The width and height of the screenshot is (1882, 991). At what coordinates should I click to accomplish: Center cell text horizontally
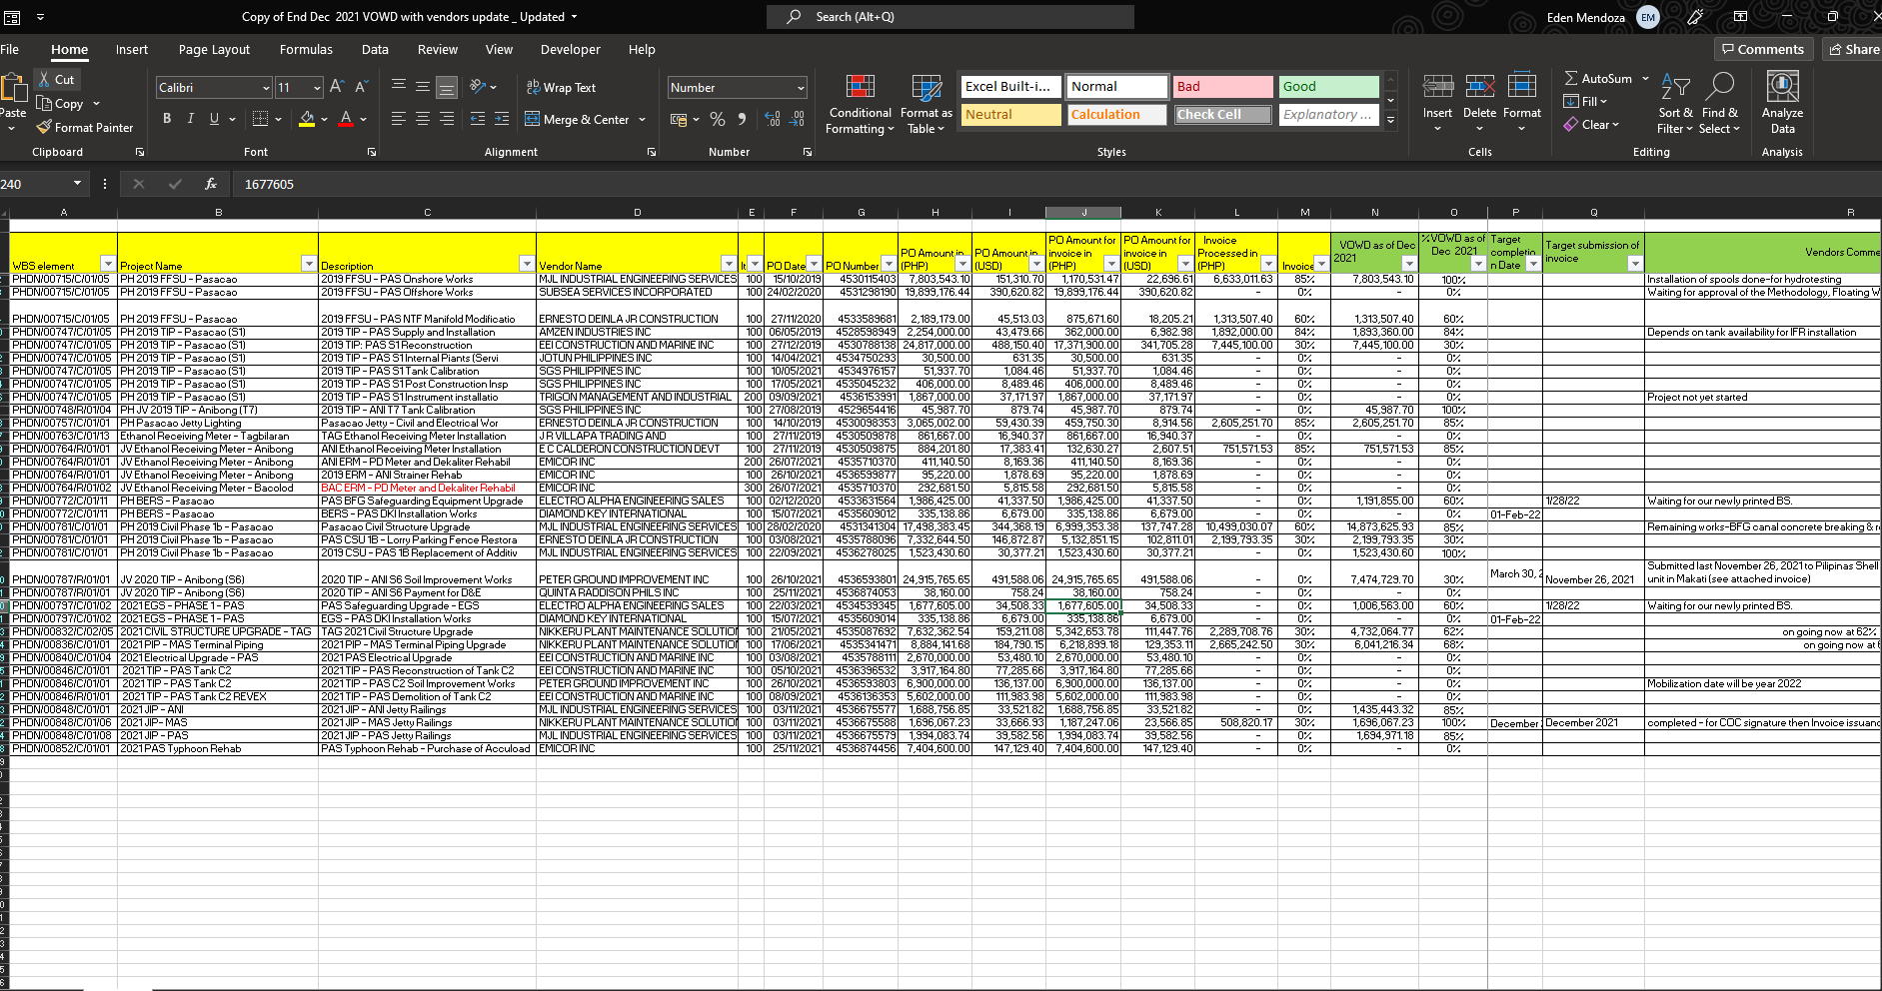click(x=423, y=119)
